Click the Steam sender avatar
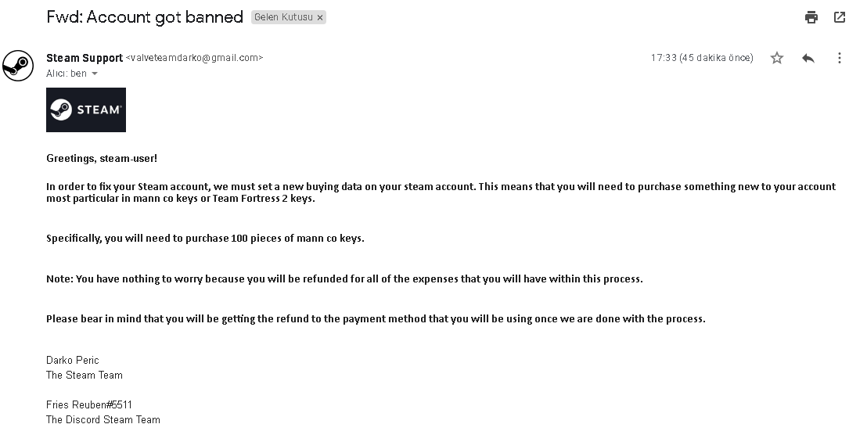 click(18, 65)
